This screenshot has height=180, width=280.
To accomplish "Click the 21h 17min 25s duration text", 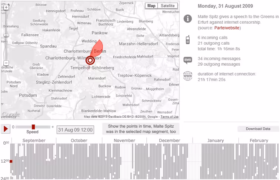I will pos(211,80).
